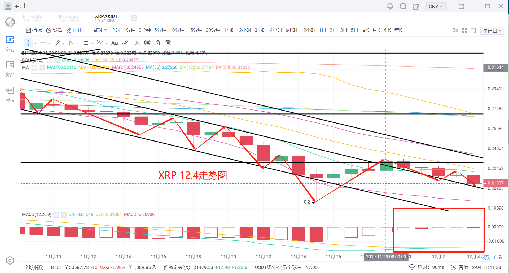Expand triangle shape tool dropdown arrow
This screenshot has height=273, width=509.
click(78, 43)
